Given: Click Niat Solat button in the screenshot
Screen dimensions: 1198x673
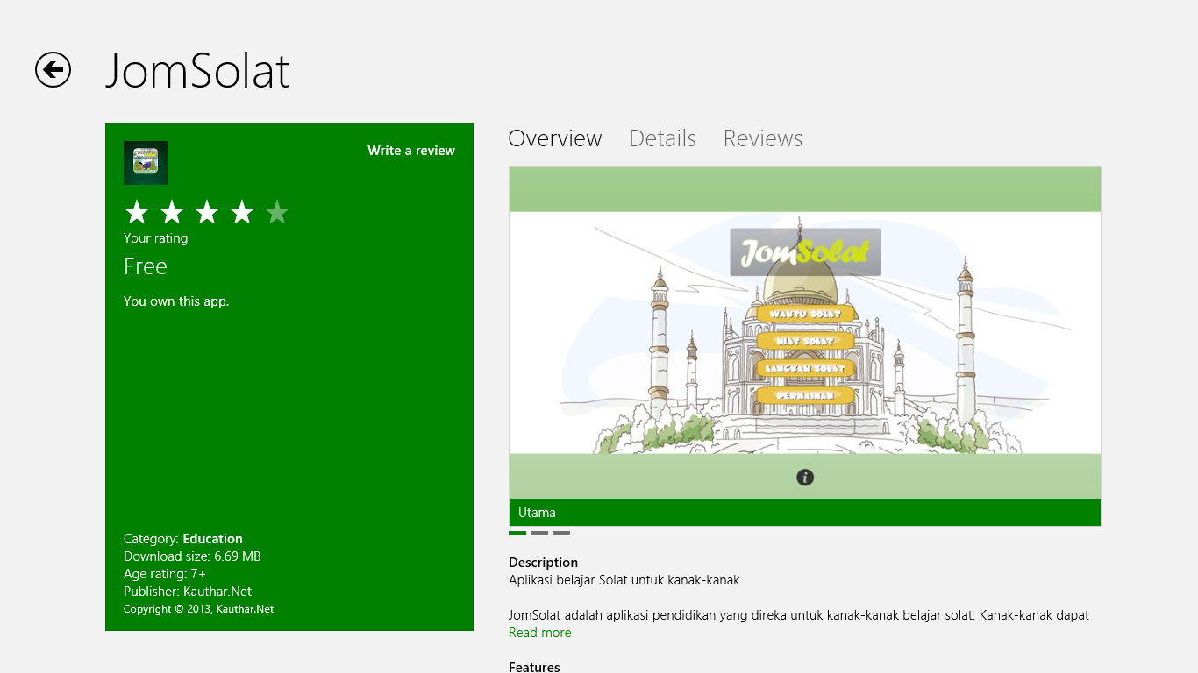Looking at the screenshot, I should click(805, 341).
